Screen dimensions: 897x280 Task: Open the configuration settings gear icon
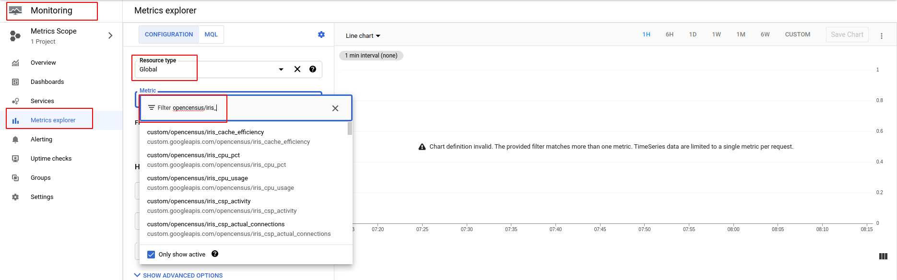(x=321, y=35)
